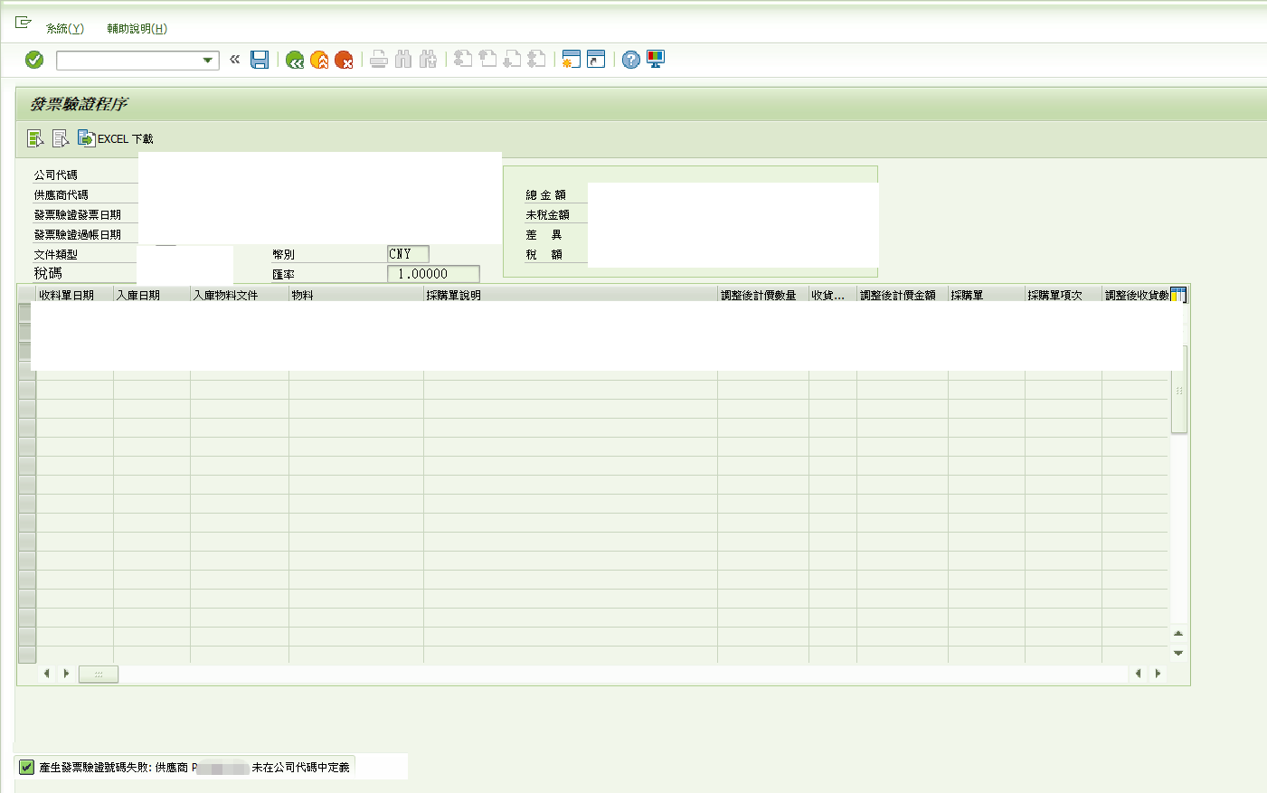Click the 發票驗證過帳日期 label

coord(78,234)
